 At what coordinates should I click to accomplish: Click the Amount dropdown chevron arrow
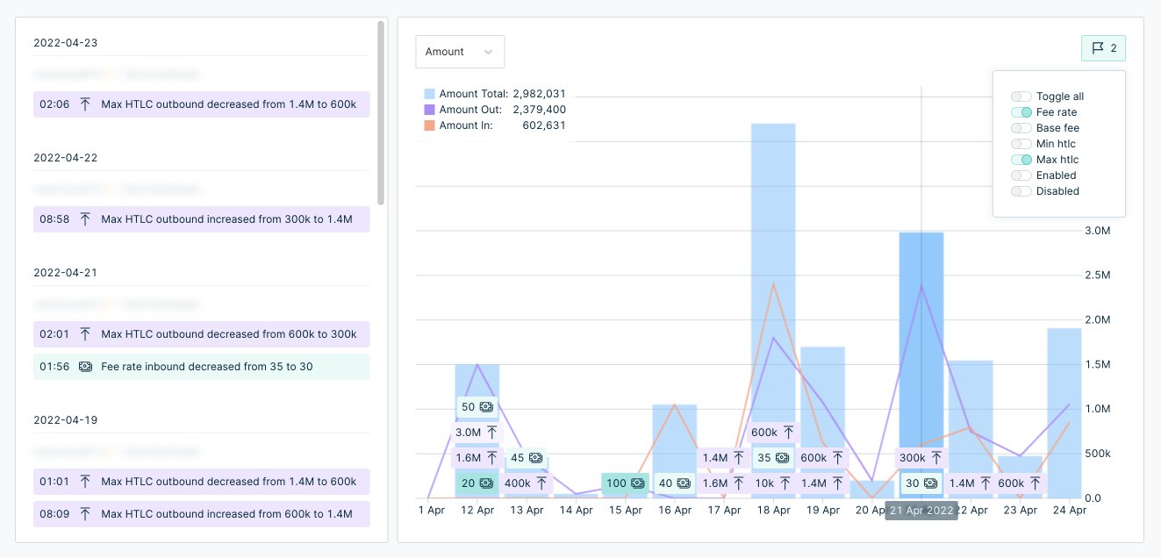(x=489, y=52)
